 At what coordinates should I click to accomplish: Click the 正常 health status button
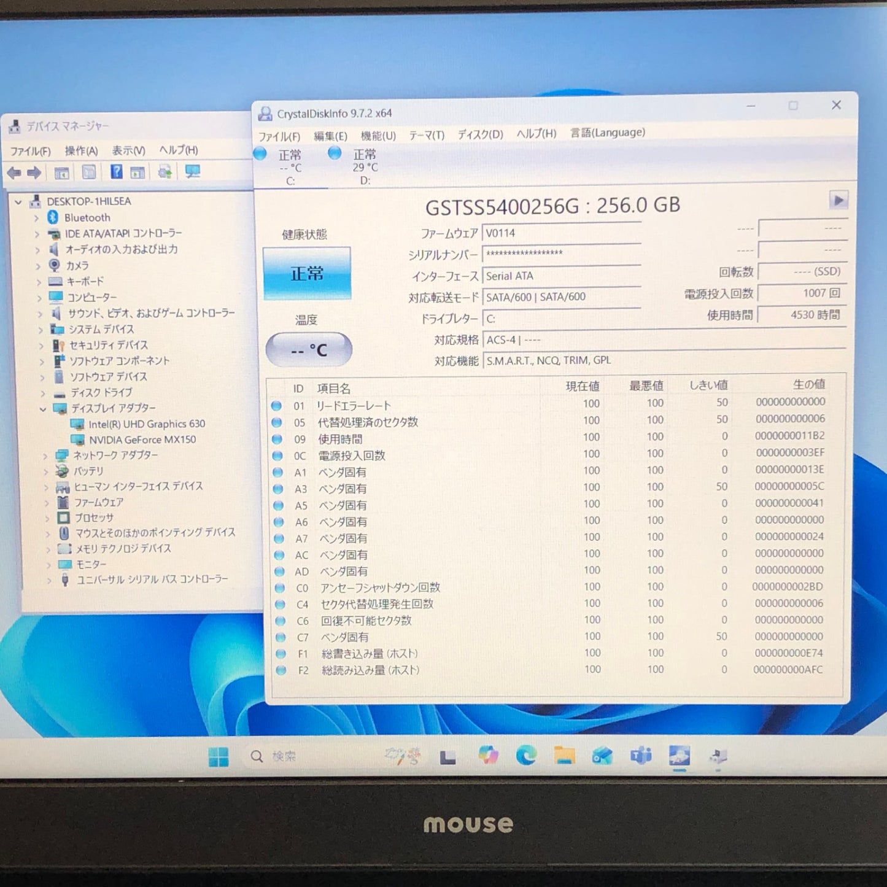point(307,272)
